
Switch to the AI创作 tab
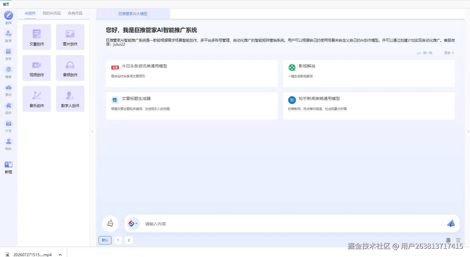(30, 13)
